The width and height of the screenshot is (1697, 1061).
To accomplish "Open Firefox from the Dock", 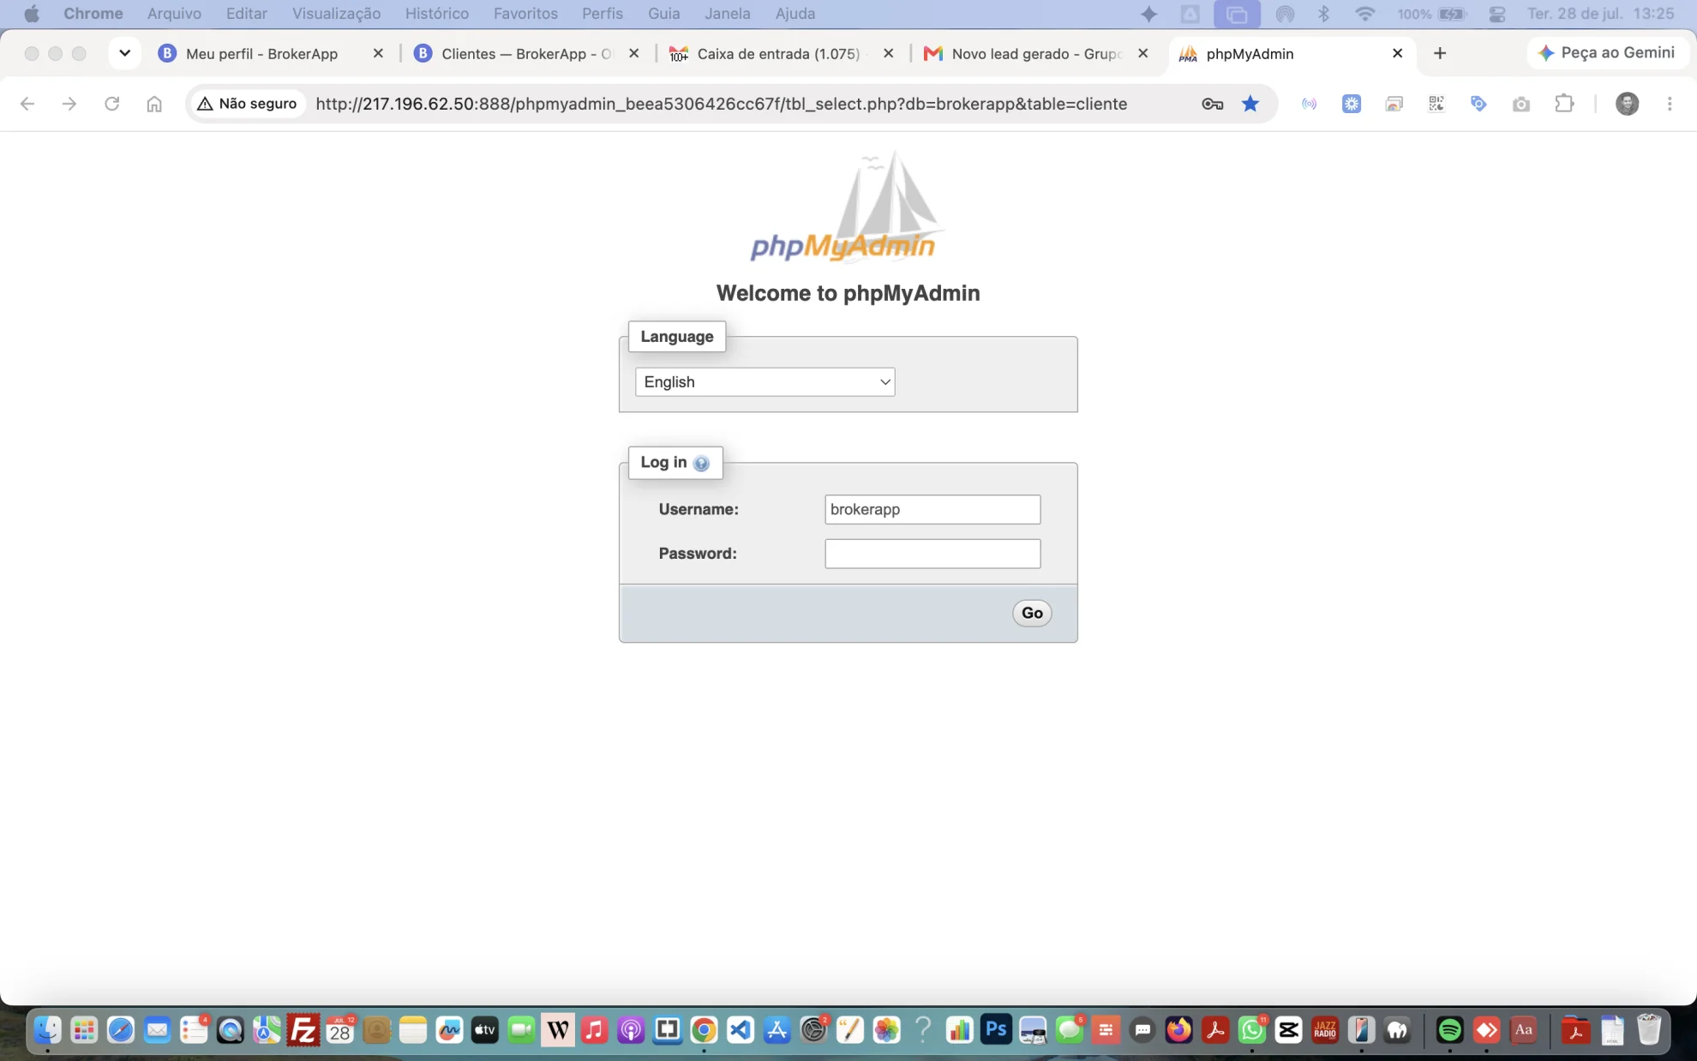I will 1179,1030.
